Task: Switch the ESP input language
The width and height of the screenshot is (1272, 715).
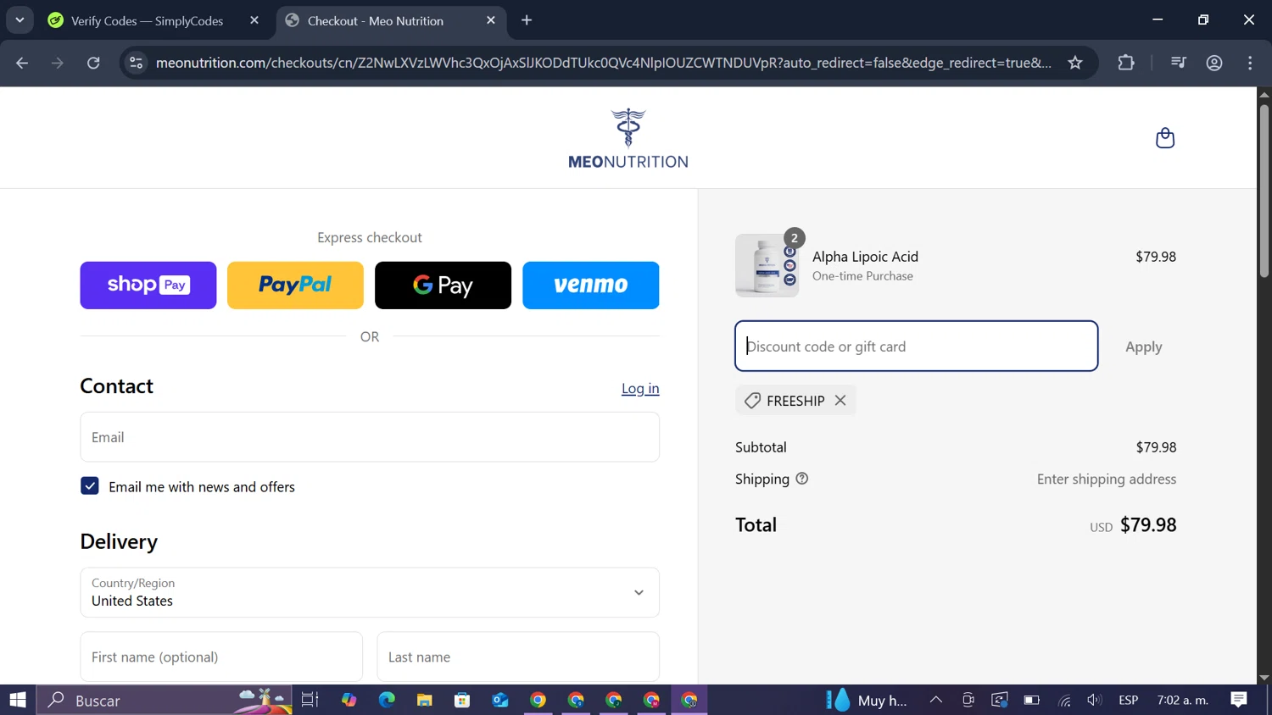Action: (1128, 700)
